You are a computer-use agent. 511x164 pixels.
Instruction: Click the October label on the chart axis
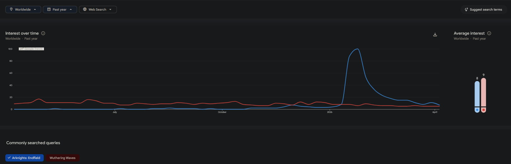click(222, 112)
